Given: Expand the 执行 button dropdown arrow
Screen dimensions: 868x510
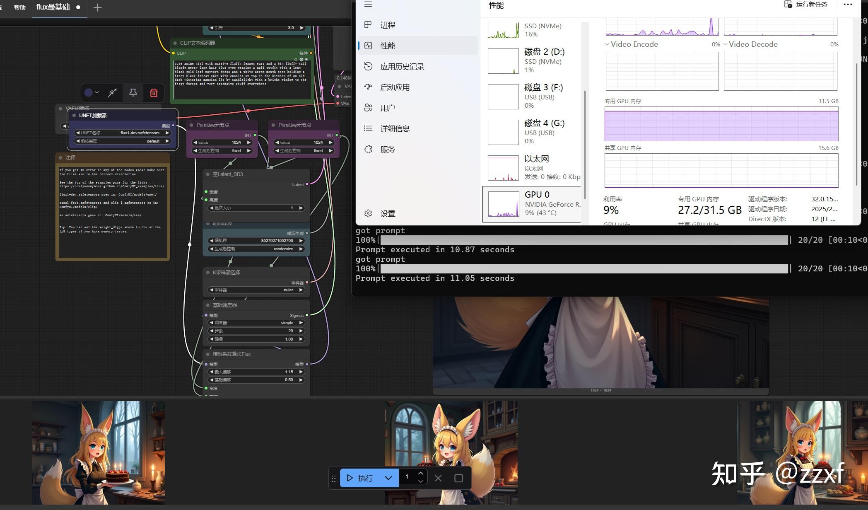Looking at the screenshot, I should click(388, 478).
